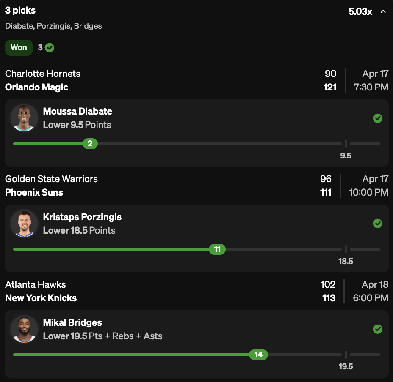Screen dimensions: 393x382
Task: Click the Porzingis progress marker showing 11
Action: (x=217, y=249)
